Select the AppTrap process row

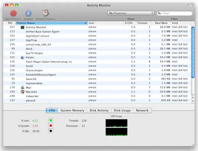(x=97, y=40)
